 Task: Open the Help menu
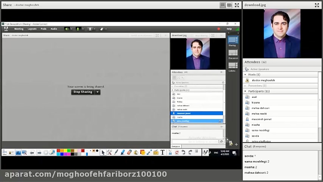coord(229,29)
